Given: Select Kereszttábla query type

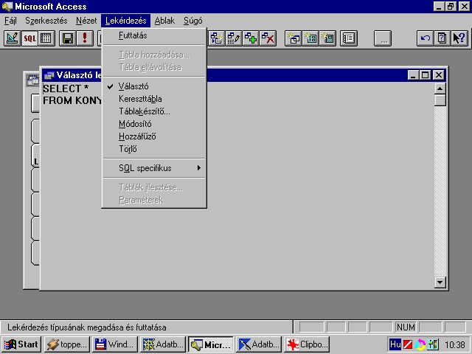Looking at the screenshot, I should pos(154,99).
